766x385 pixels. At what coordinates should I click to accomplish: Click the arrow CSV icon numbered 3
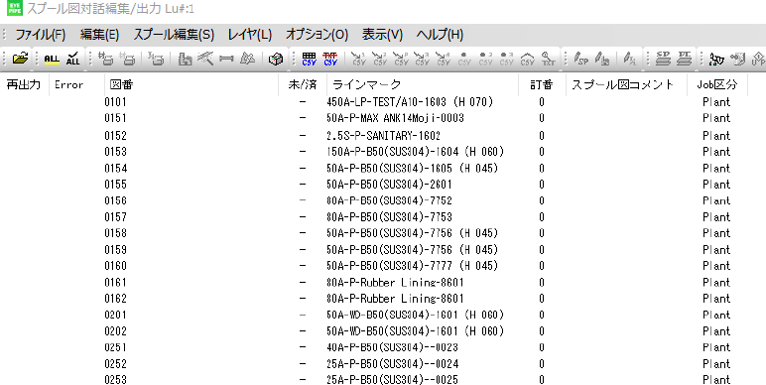coord(422,60)
